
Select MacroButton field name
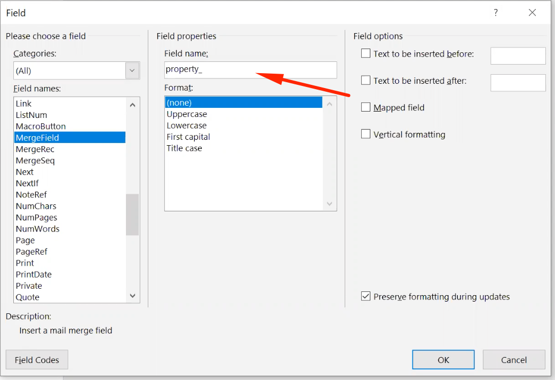tap(70, 126)
